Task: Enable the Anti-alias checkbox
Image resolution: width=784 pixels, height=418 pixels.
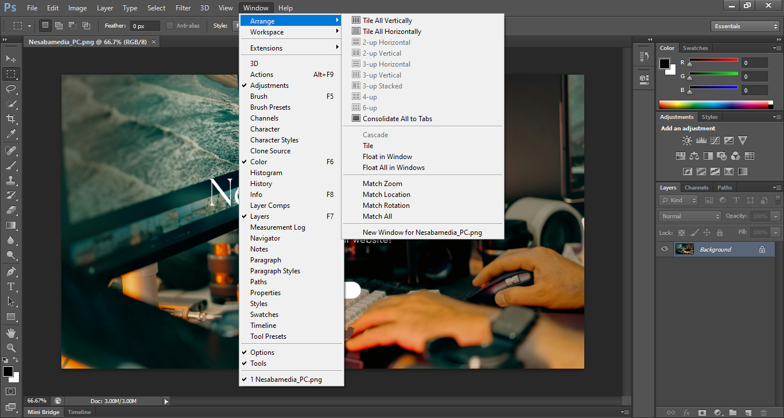Action: [x=170, y=26]
